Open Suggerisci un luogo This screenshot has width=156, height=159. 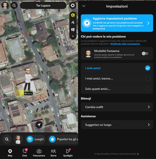(x=117, y=125)
